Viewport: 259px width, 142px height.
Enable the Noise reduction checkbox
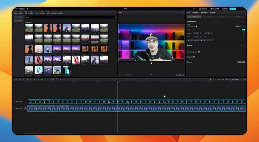coord(187,52)
